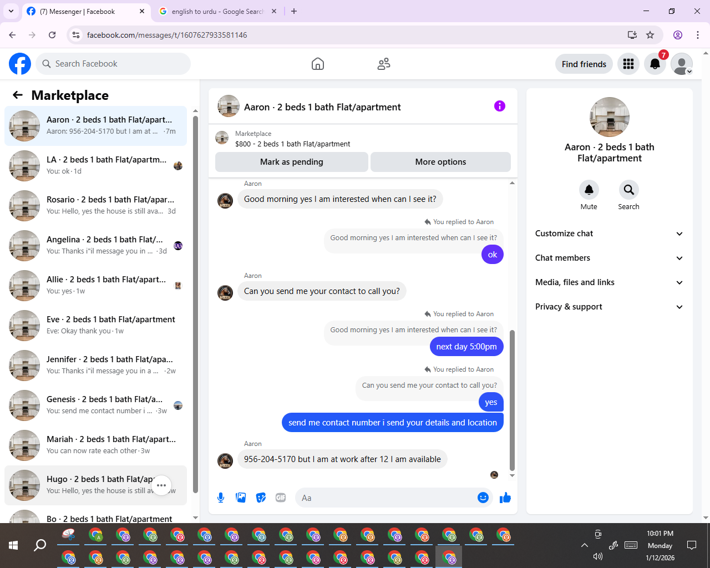Attach a photo file to message
This screenshot has height=568, width=710.
(x=241, y=498)
